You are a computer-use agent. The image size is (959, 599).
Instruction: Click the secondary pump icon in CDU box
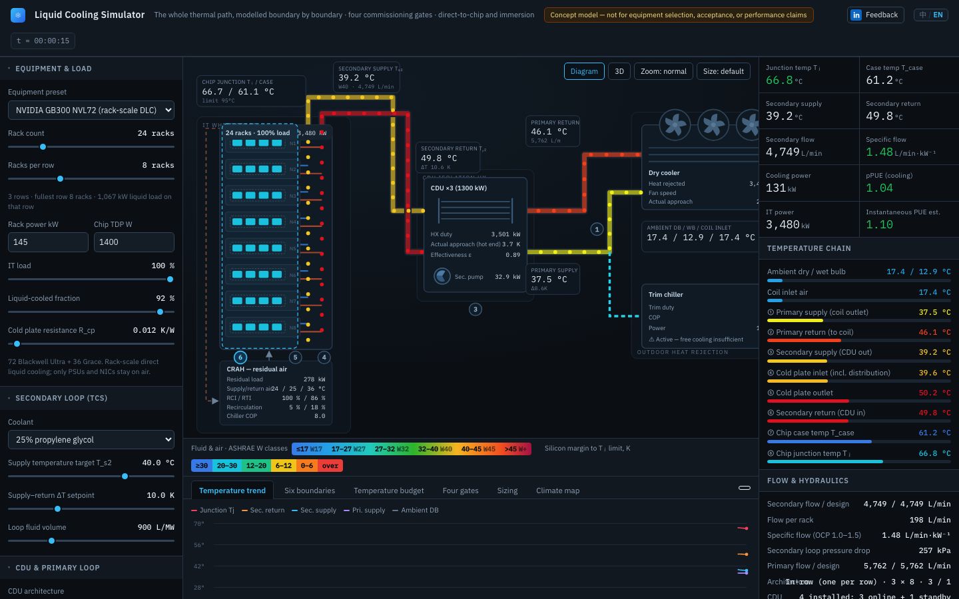coord(442,276)
